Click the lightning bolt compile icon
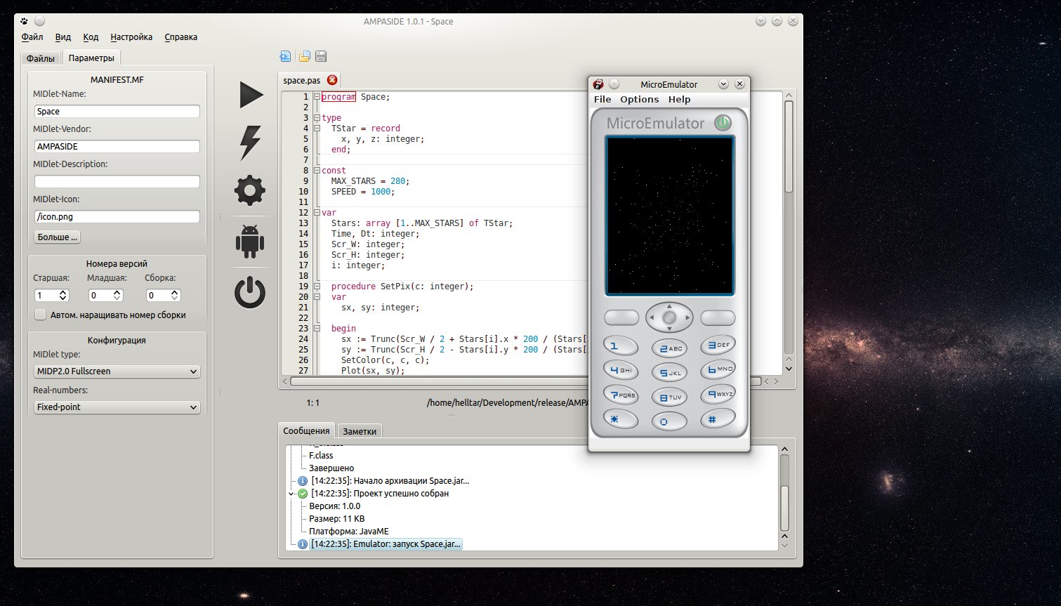Screen dimensions: 1061x606 pos(250,143)
